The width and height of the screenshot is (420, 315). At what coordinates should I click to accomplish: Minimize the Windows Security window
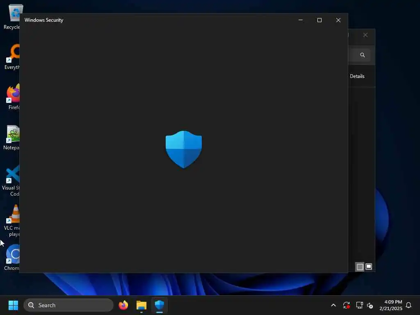(301, 20)
